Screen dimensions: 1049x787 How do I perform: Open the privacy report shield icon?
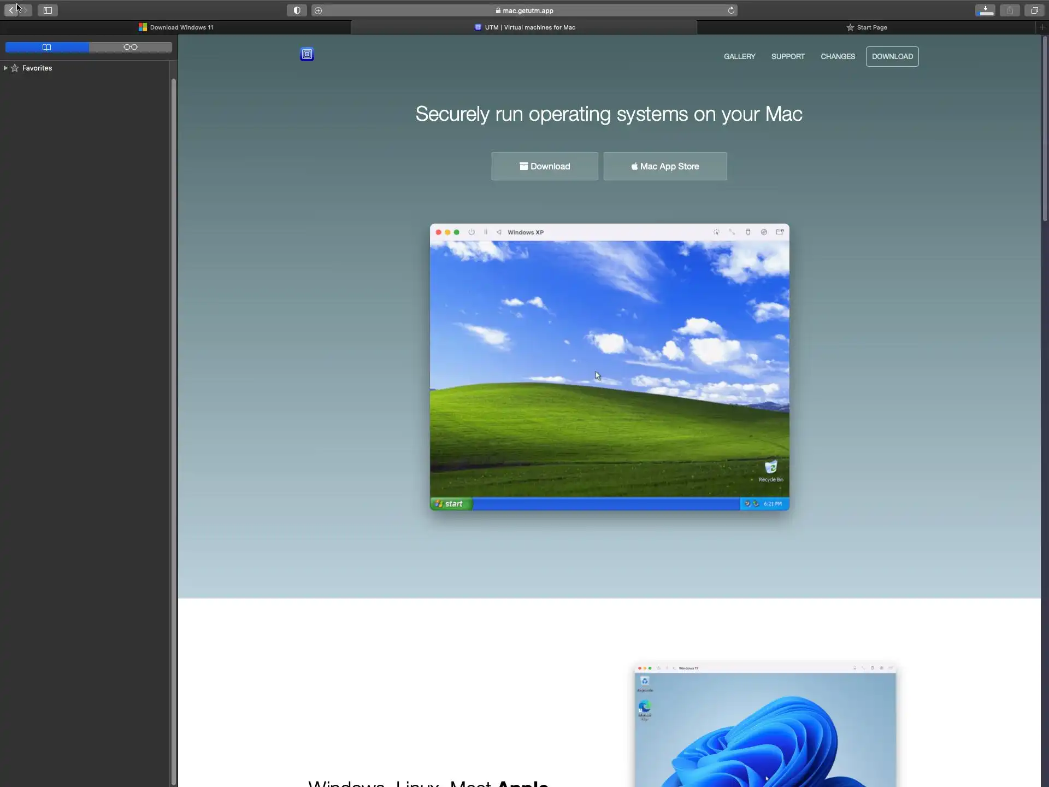297,10
